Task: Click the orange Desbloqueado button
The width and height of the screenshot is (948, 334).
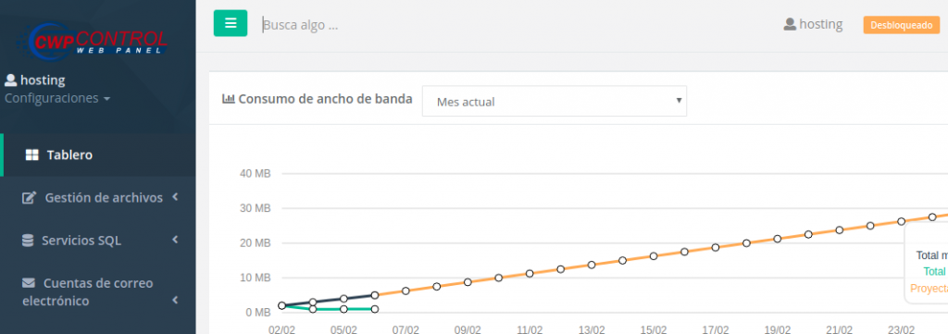Action: tap(901, 25)
